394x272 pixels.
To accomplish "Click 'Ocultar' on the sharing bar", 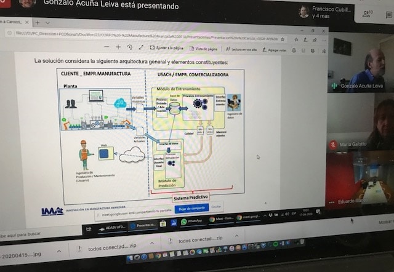I will pyautogui.click(x=216, y=207).
